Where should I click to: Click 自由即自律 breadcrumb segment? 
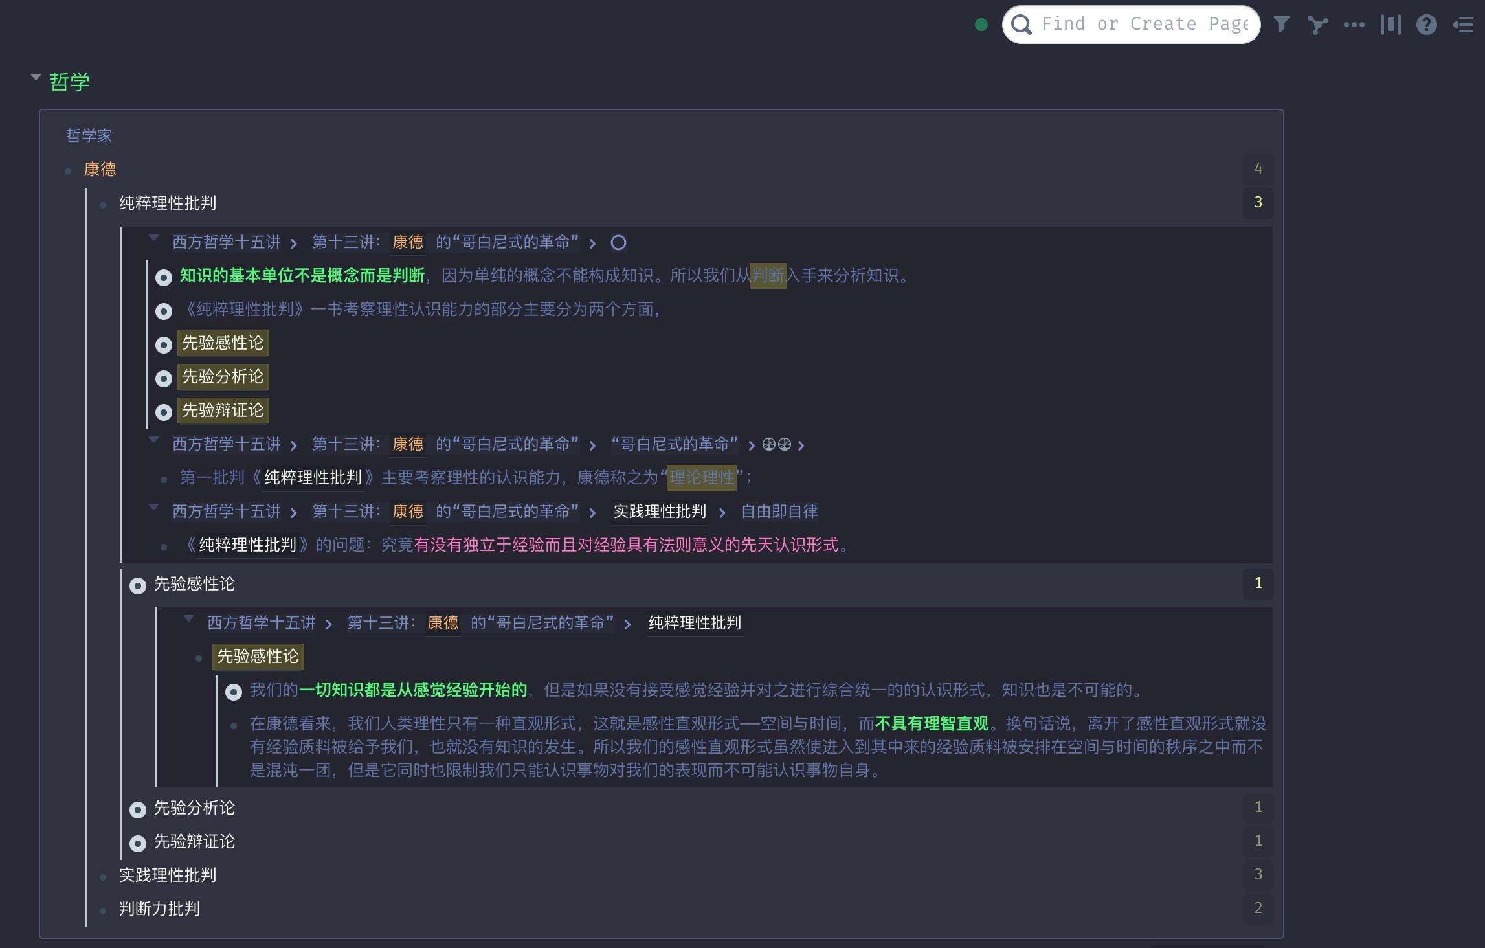779,512
